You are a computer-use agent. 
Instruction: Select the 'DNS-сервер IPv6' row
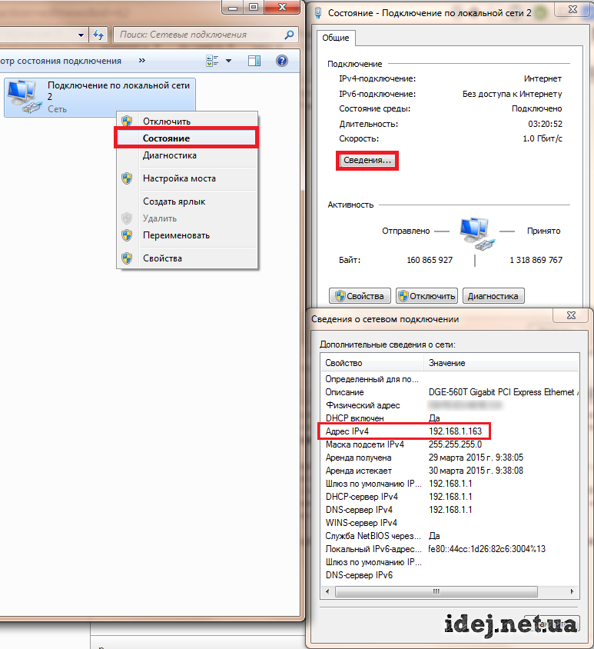pos(450,575)
